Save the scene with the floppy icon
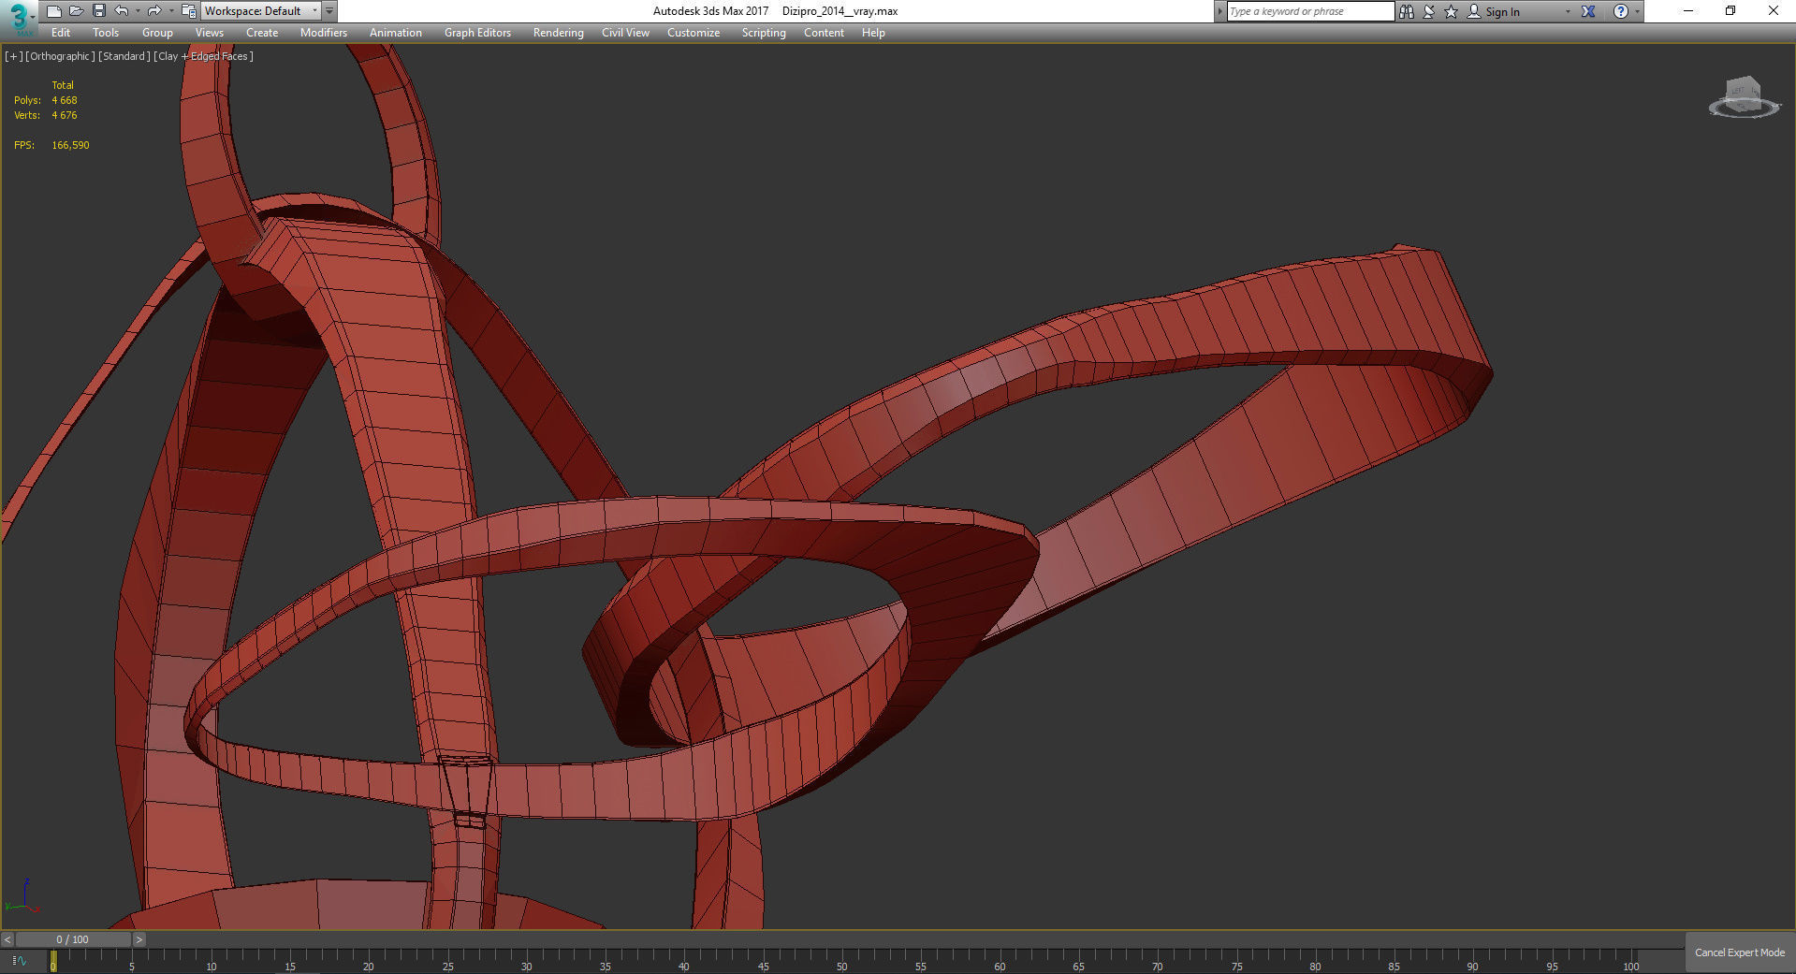The width and height of the screenshot is (1796, 974). tap(99, 11)
